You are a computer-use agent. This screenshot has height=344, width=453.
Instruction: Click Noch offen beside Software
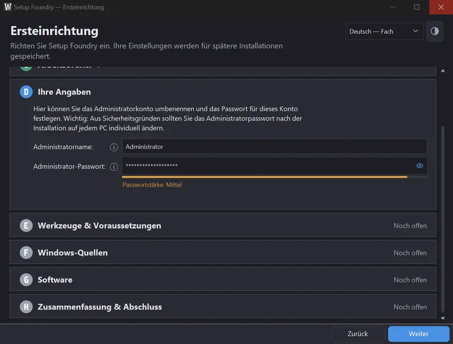point(410,280)
